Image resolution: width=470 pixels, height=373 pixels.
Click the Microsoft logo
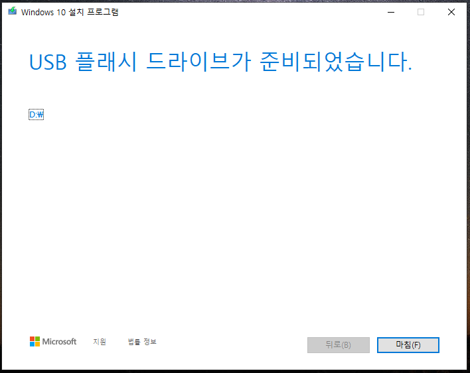pos(53,342)
